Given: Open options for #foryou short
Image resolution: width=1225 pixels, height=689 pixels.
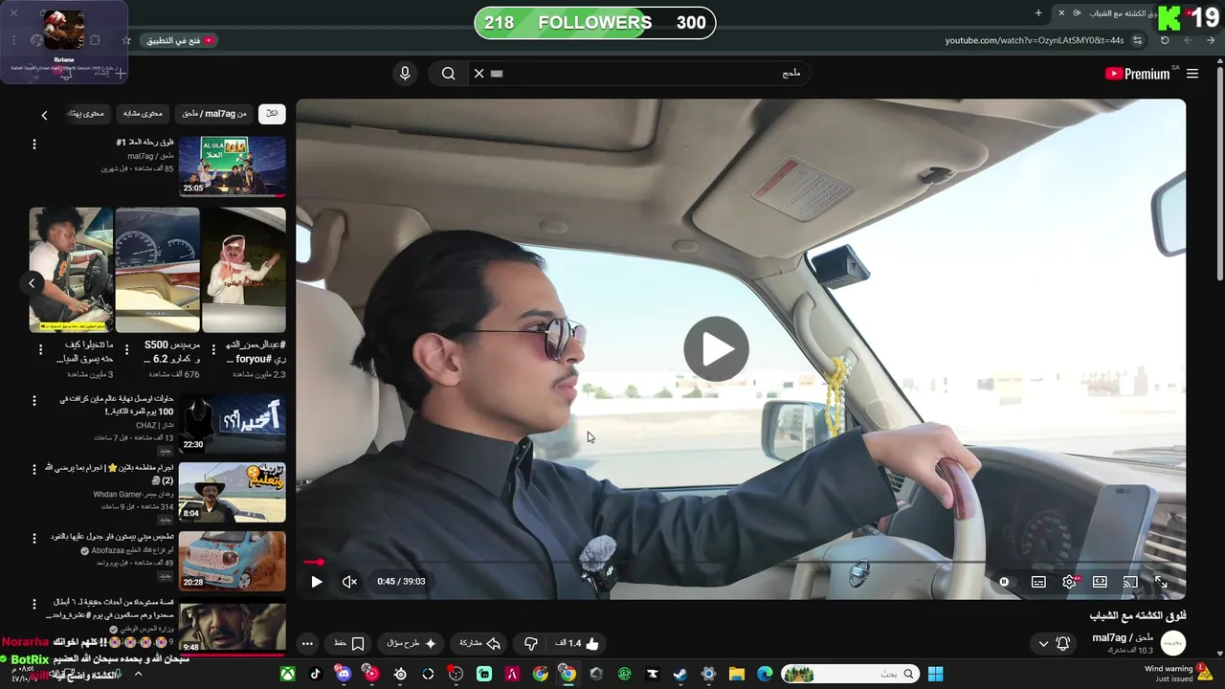Looking at the screenshot, I should [x=212, y=350].
